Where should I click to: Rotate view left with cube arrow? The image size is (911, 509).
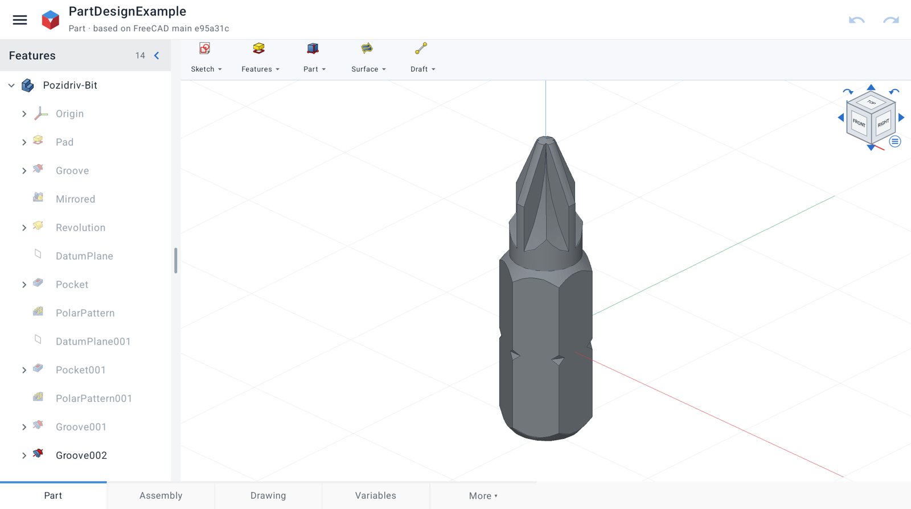pyautogui.click(x=841, y=117)
